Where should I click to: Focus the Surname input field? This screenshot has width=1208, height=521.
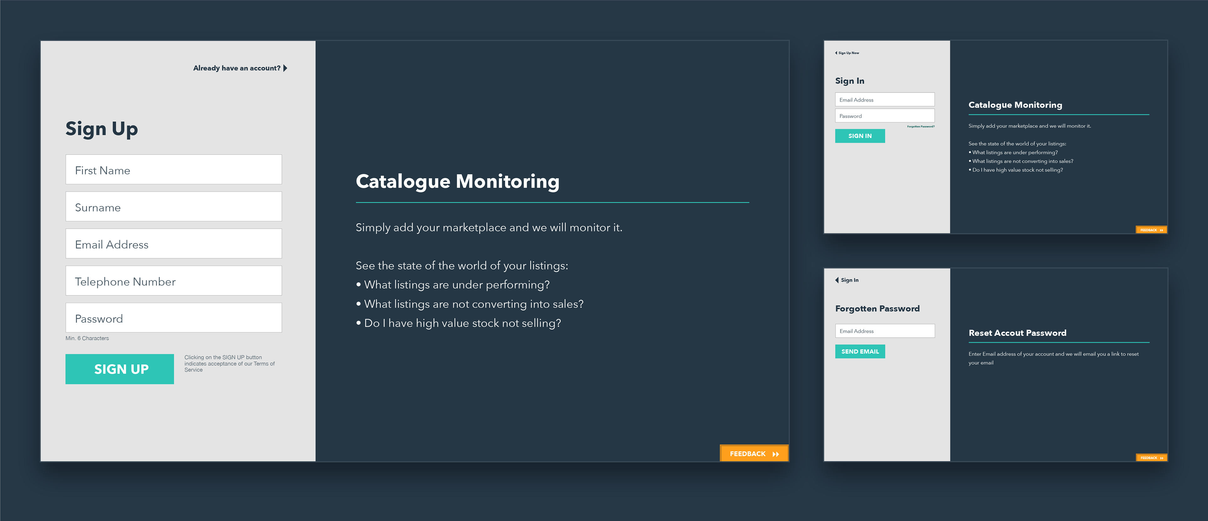pyautogui.click(x=174, y=207)
